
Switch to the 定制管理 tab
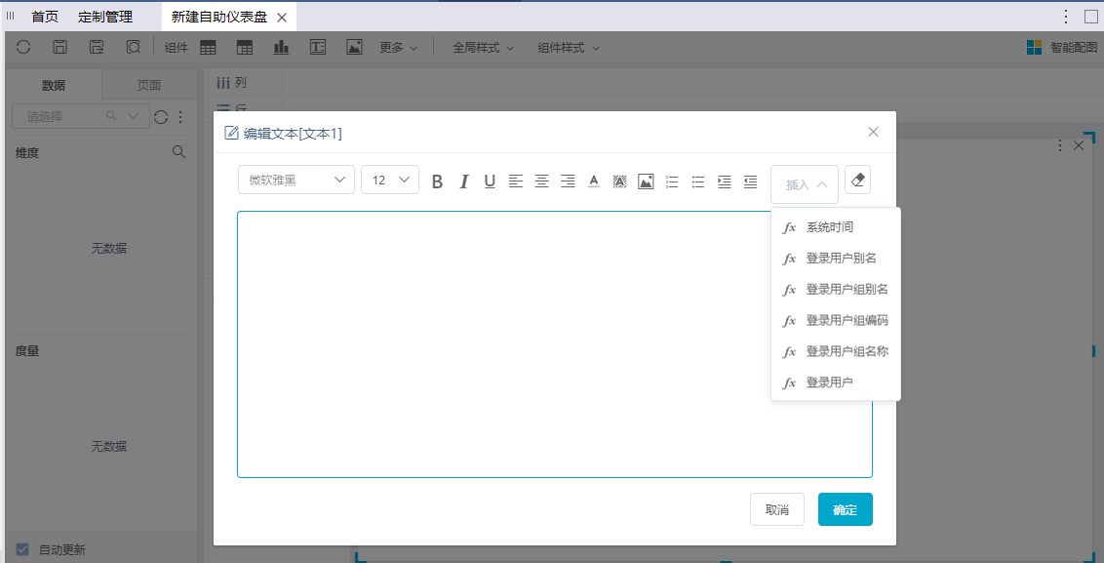tap(105, 17)
